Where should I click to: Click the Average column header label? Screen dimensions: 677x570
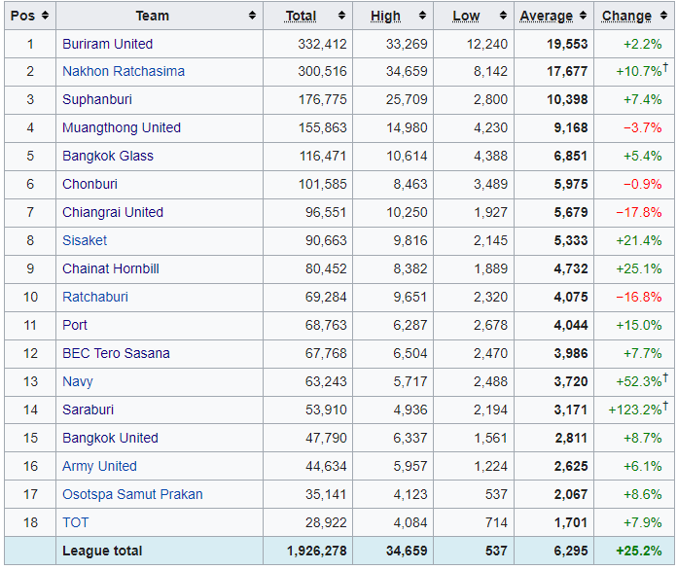547,16
